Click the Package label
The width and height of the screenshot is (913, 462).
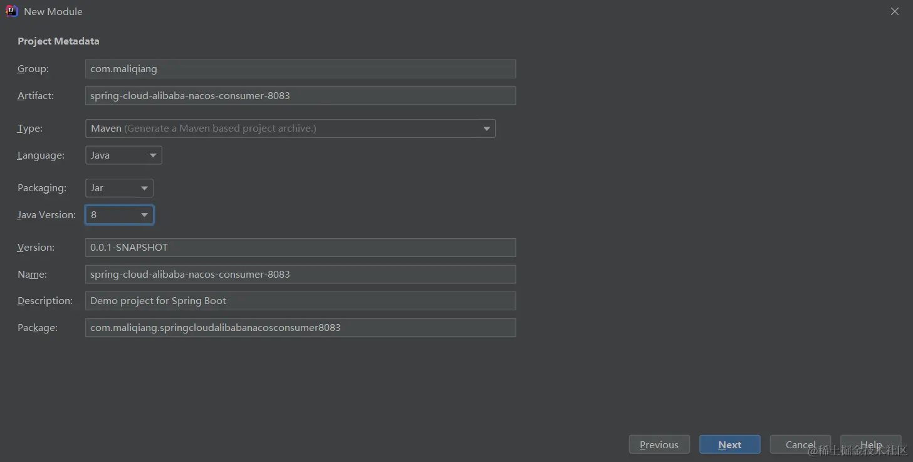tap(37, 327)
